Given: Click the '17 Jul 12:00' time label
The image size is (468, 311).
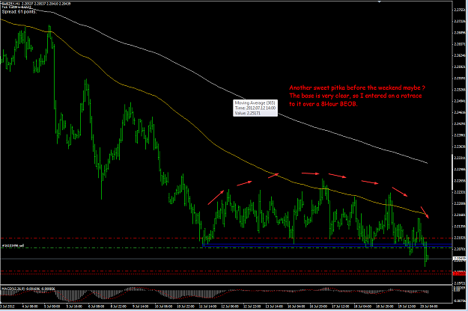Looking at the screenshot, I should coord(340,307).
